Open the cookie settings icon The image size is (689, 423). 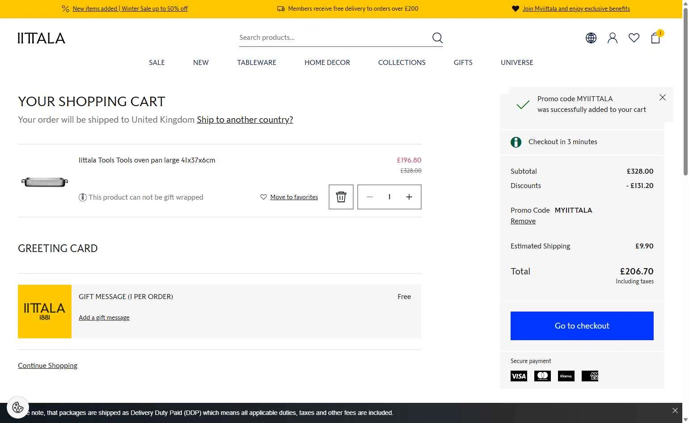click(18, 407)
